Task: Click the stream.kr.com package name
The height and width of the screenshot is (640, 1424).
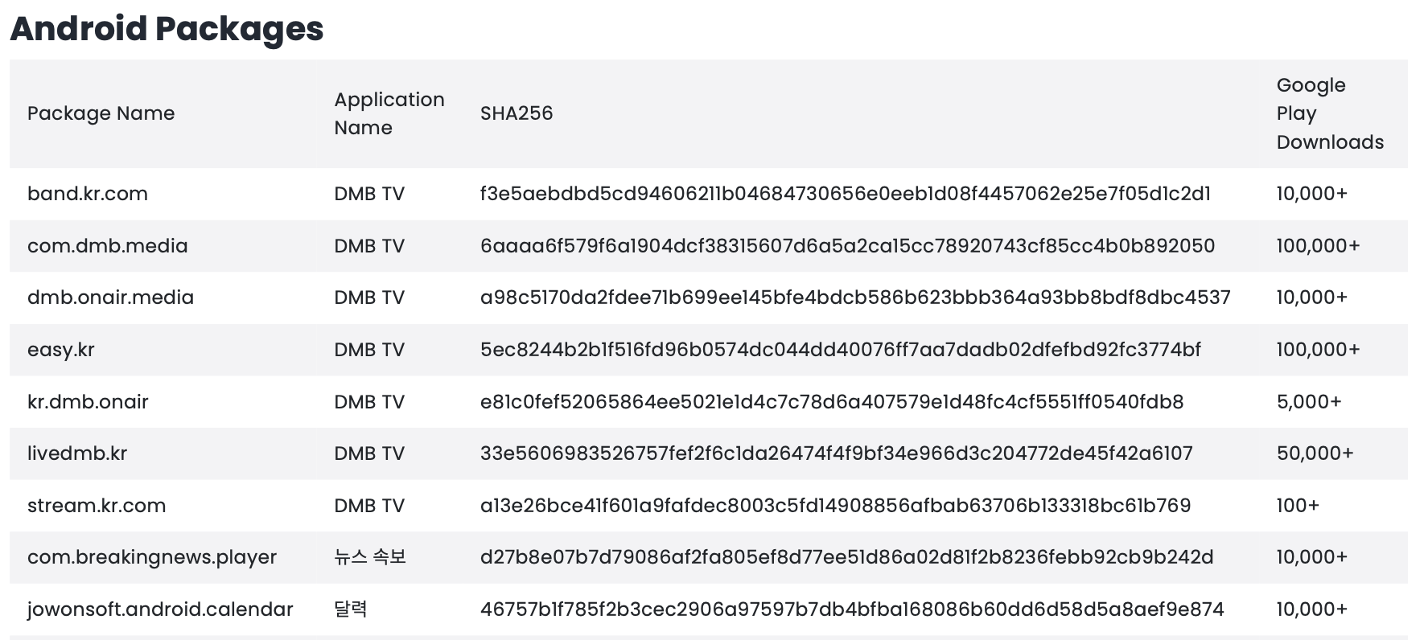Action: tap(97, 506)
